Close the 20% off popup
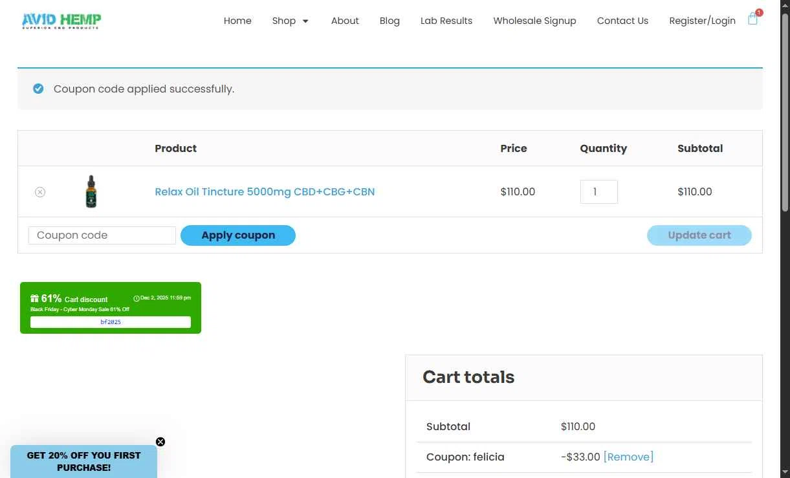The width and height of the screenshot is (790, 478). coord(160,442)
